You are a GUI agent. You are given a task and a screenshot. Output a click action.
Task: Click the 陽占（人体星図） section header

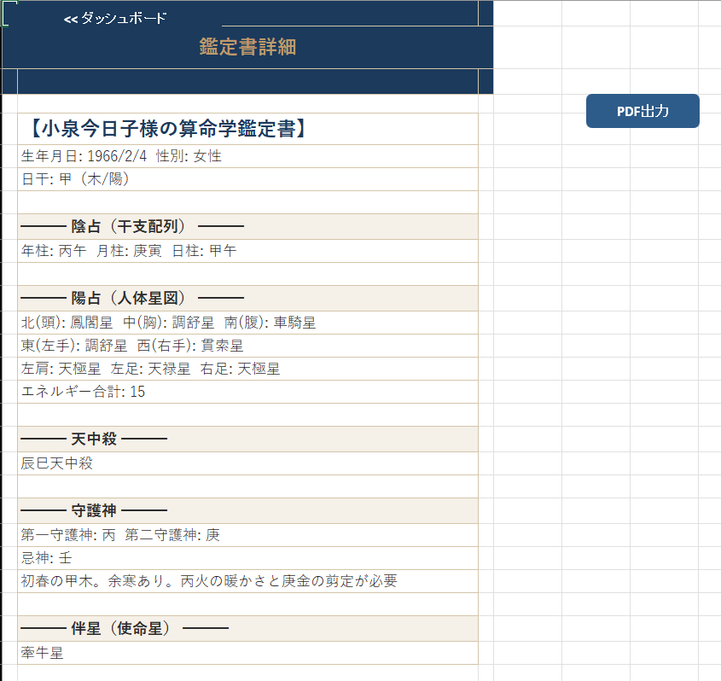point(247,298)
